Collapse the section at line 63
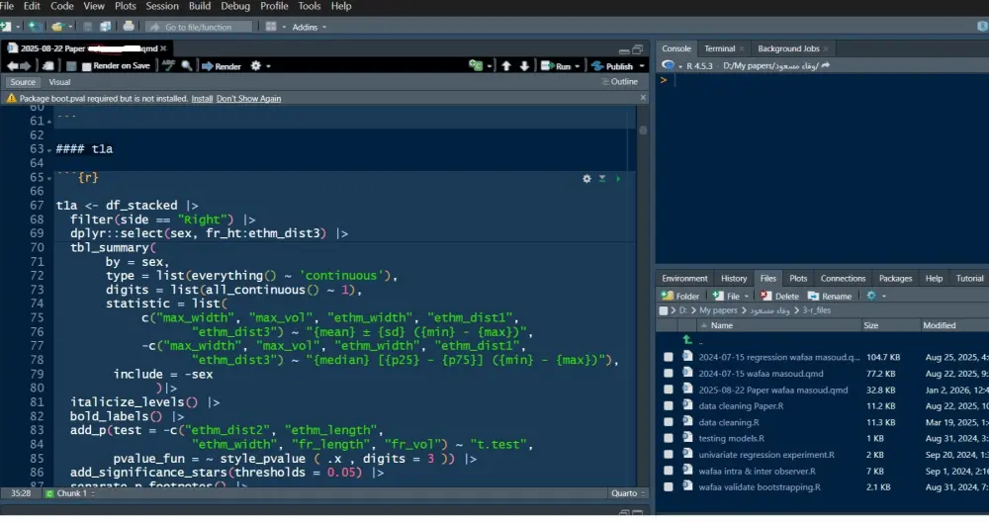 [49, 150]
